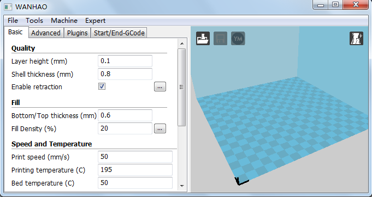This screenshot has width=372, height=197.
Task: Click the settings panel scrollbar thumb
Action: coord(181,87)
